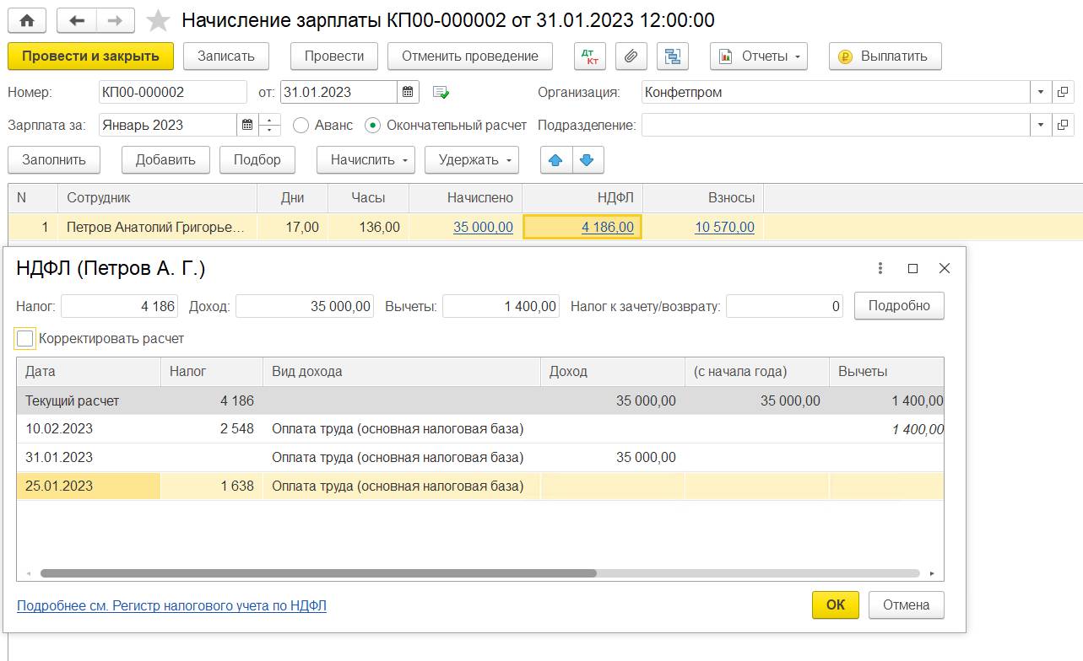
Task: Expand Организация field dropdown arrow
Action: [1041, 92]
